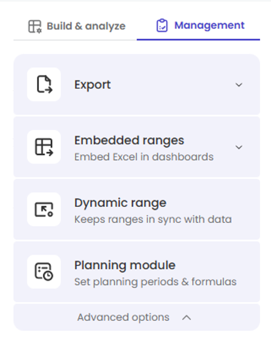Image resolution: width=271 pixels, height=346 pixels.
Task: Expand the Embedded ranges chevron
Action: tap(239, 147)
